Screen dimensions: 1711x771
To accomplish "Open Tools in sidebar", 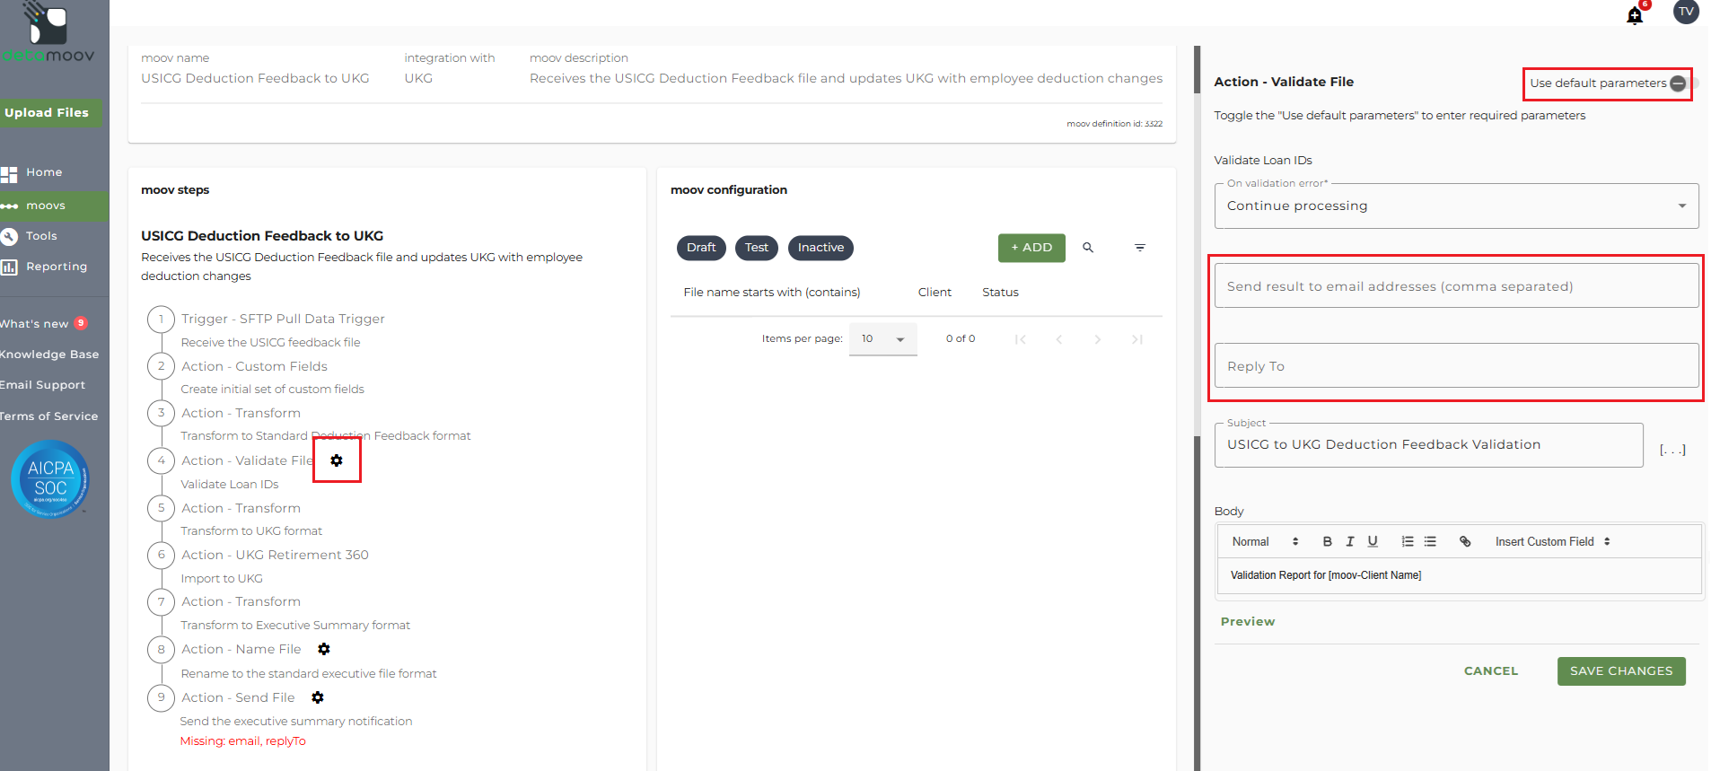I will click(x=41, y=236).
